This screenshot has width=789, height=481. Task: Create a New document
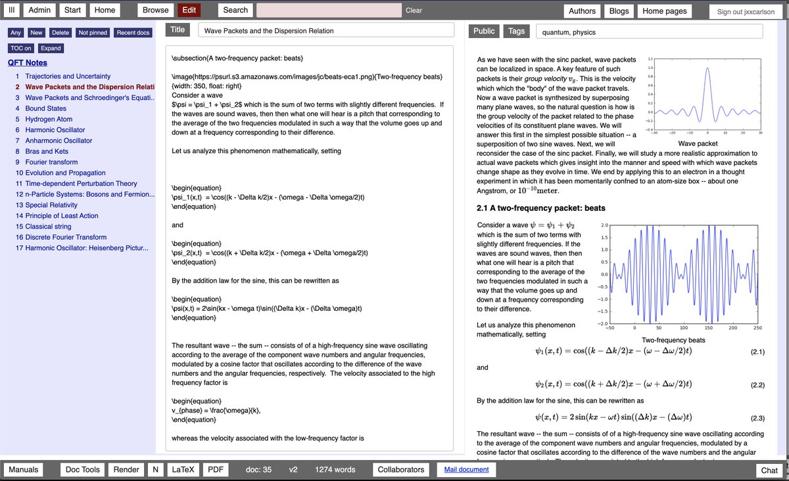[36, 33]
